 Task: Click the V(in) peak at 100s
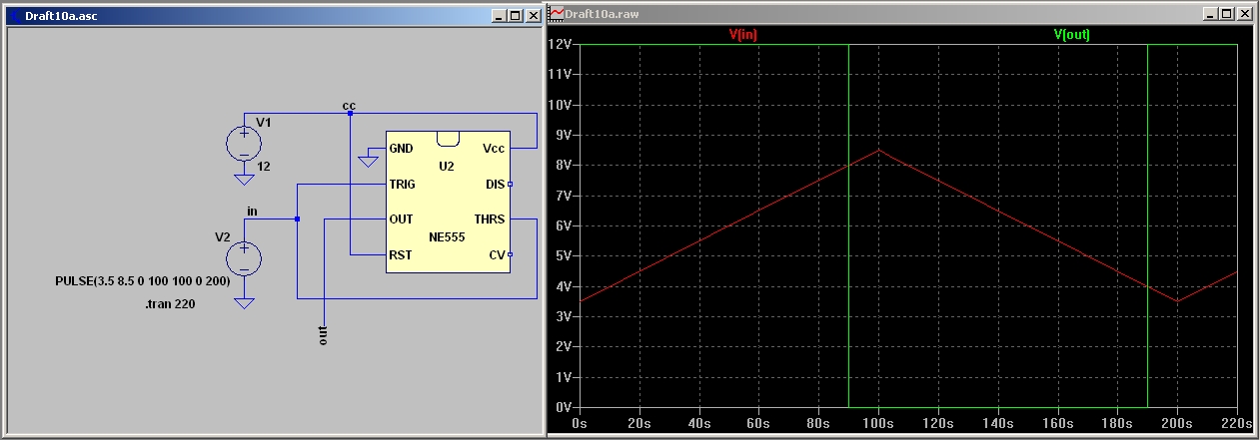878,150
